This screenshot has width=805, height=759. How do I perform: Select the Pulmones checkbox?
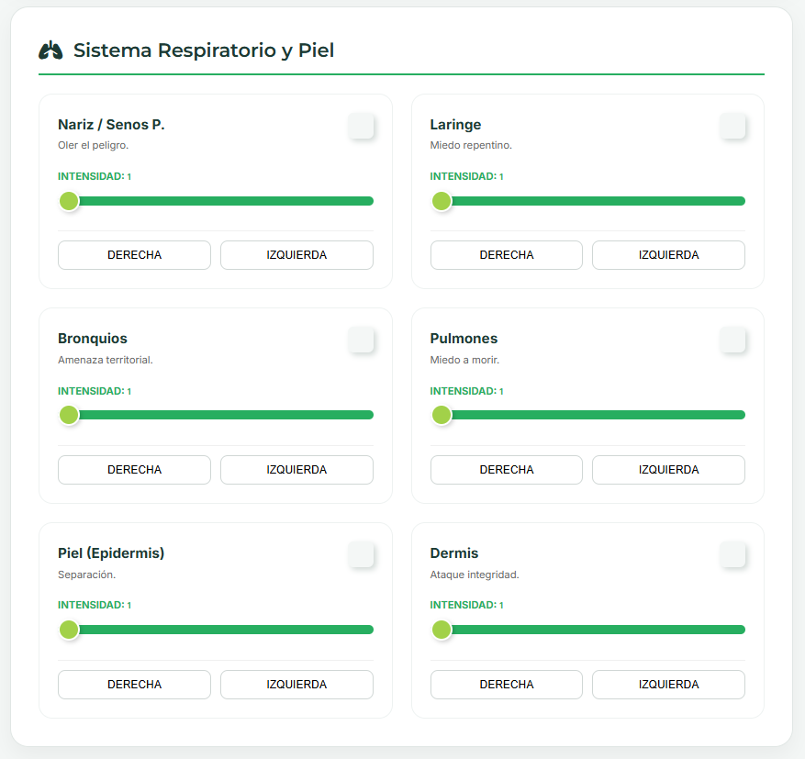732,340
